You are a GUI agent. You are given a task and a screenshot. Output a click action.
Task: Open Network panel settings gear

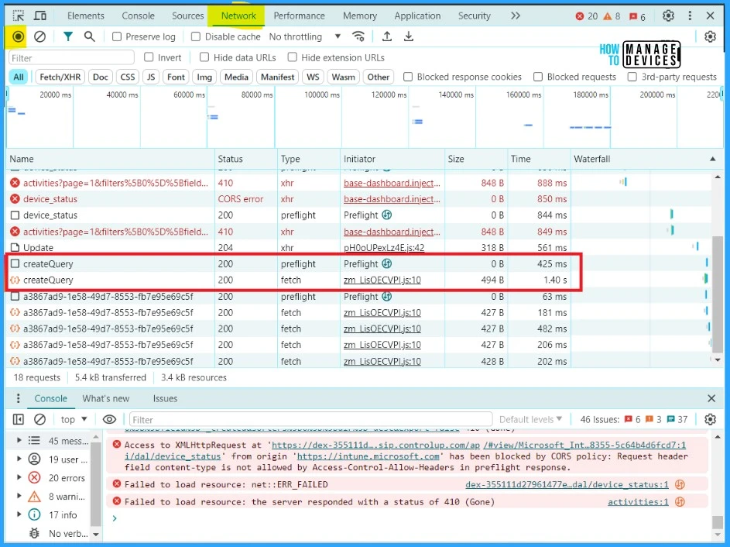point(710,36)
